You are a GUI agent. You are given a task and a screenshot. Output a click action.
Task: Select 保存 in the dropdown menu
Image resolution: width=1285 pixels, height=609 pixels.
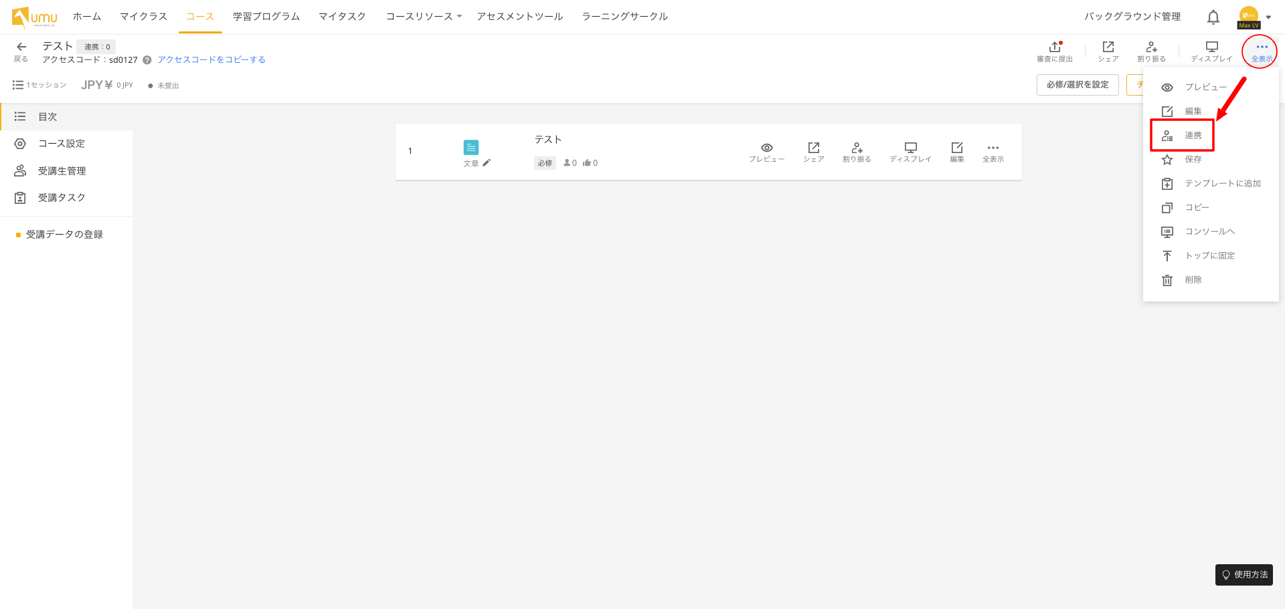[1211, 160]
